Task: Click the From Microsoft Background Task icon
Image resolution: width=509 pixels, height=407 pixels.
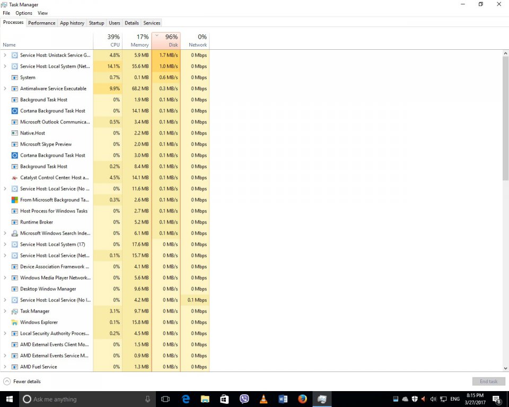Action: tap(15, 200)
